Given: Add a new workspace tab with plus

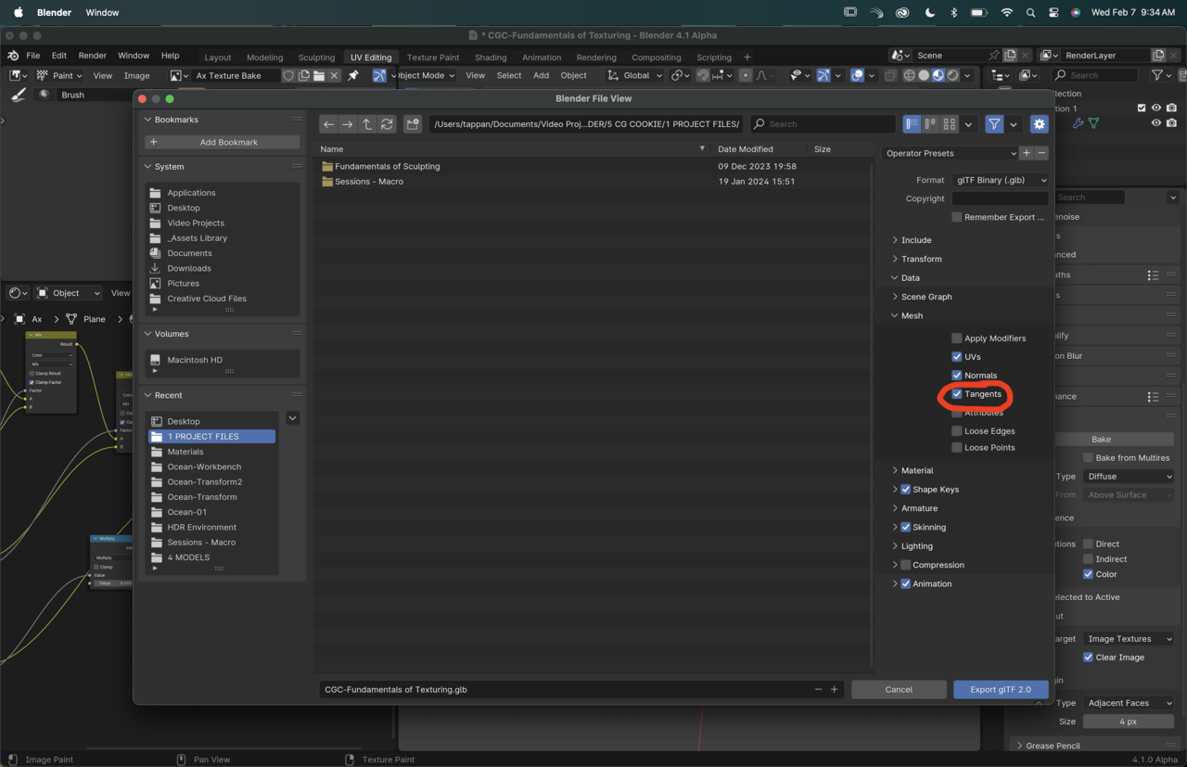Looking at the screenshot, I should 747,57.
